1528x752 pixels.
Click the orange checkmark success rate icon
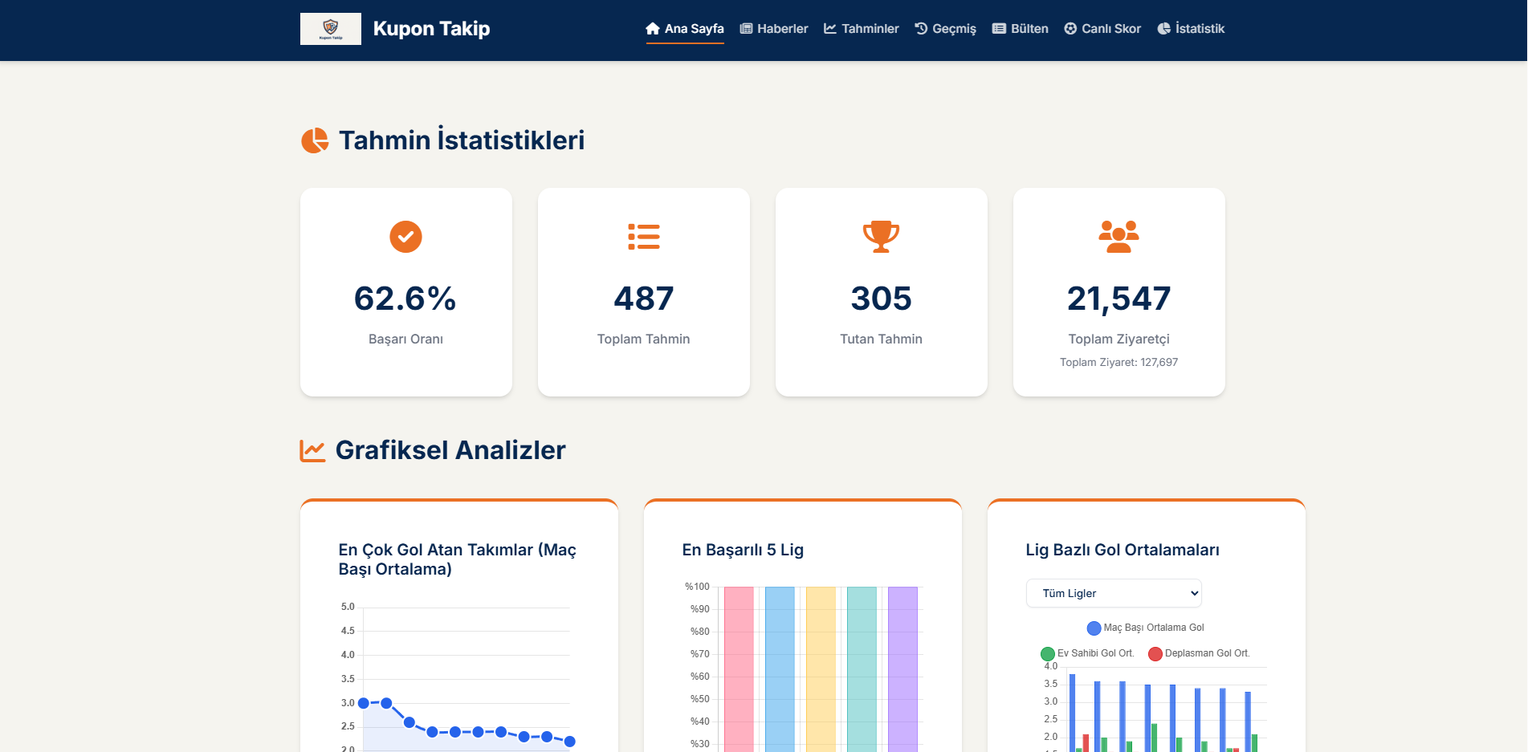click(405, 237)
